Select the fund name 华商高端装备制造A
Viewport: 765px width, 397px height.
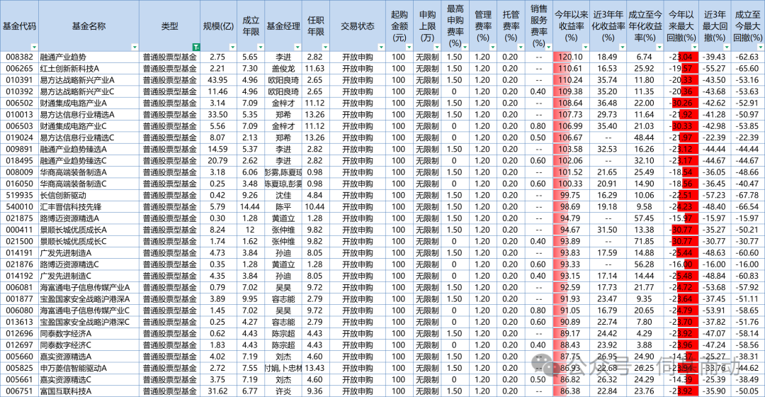73,172
